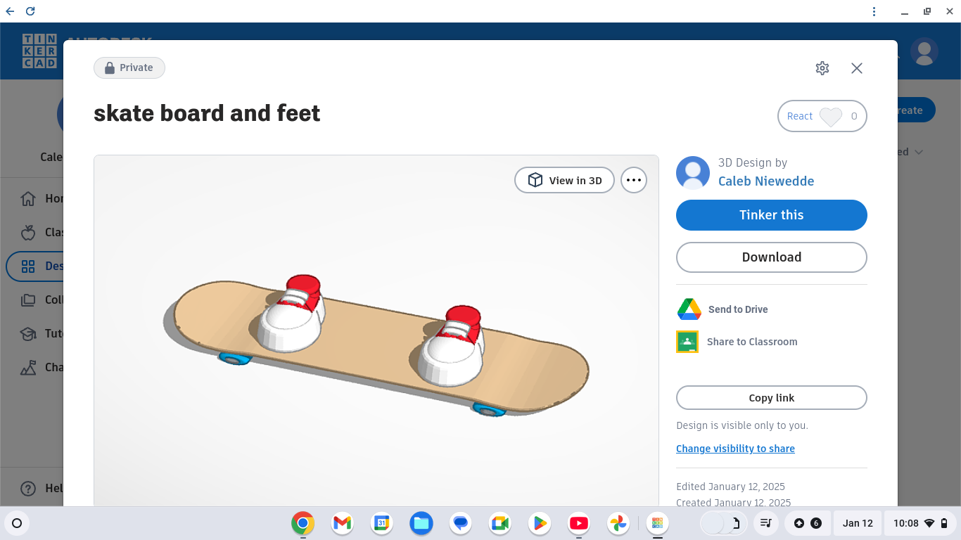Select Designs grid icon in sidebar
Viewport: 961px width, 540px height.
[28, 266]
